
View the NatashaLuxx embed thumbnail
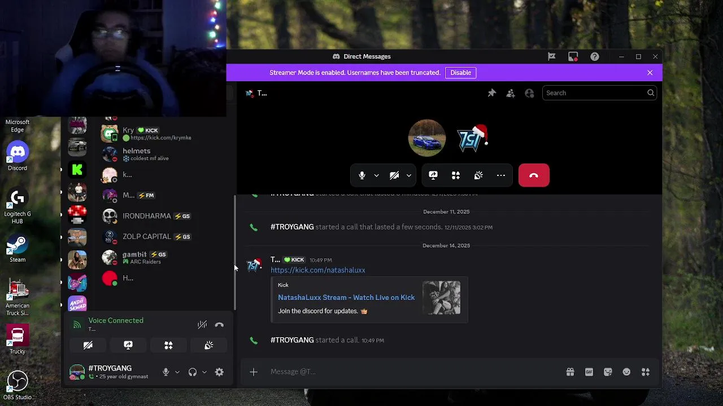click(x=441, y=298)
